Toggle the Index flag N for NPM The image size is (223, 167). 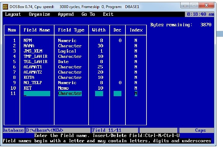tap(136, 41)
